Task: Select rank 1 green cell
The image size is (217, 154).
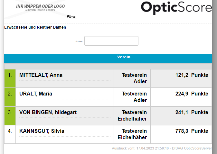Action: (10, 78)
